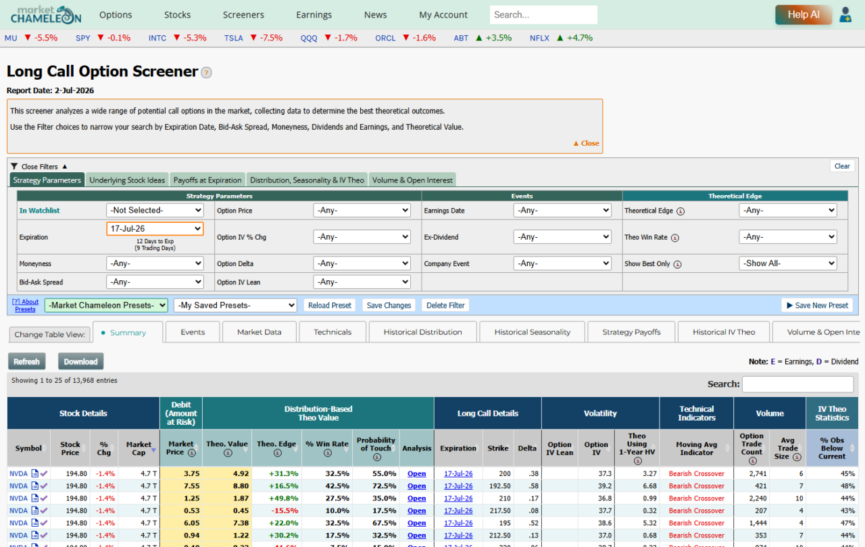
Task: Open the Moneyness dropdown
Action: click(x=155, y=263)
